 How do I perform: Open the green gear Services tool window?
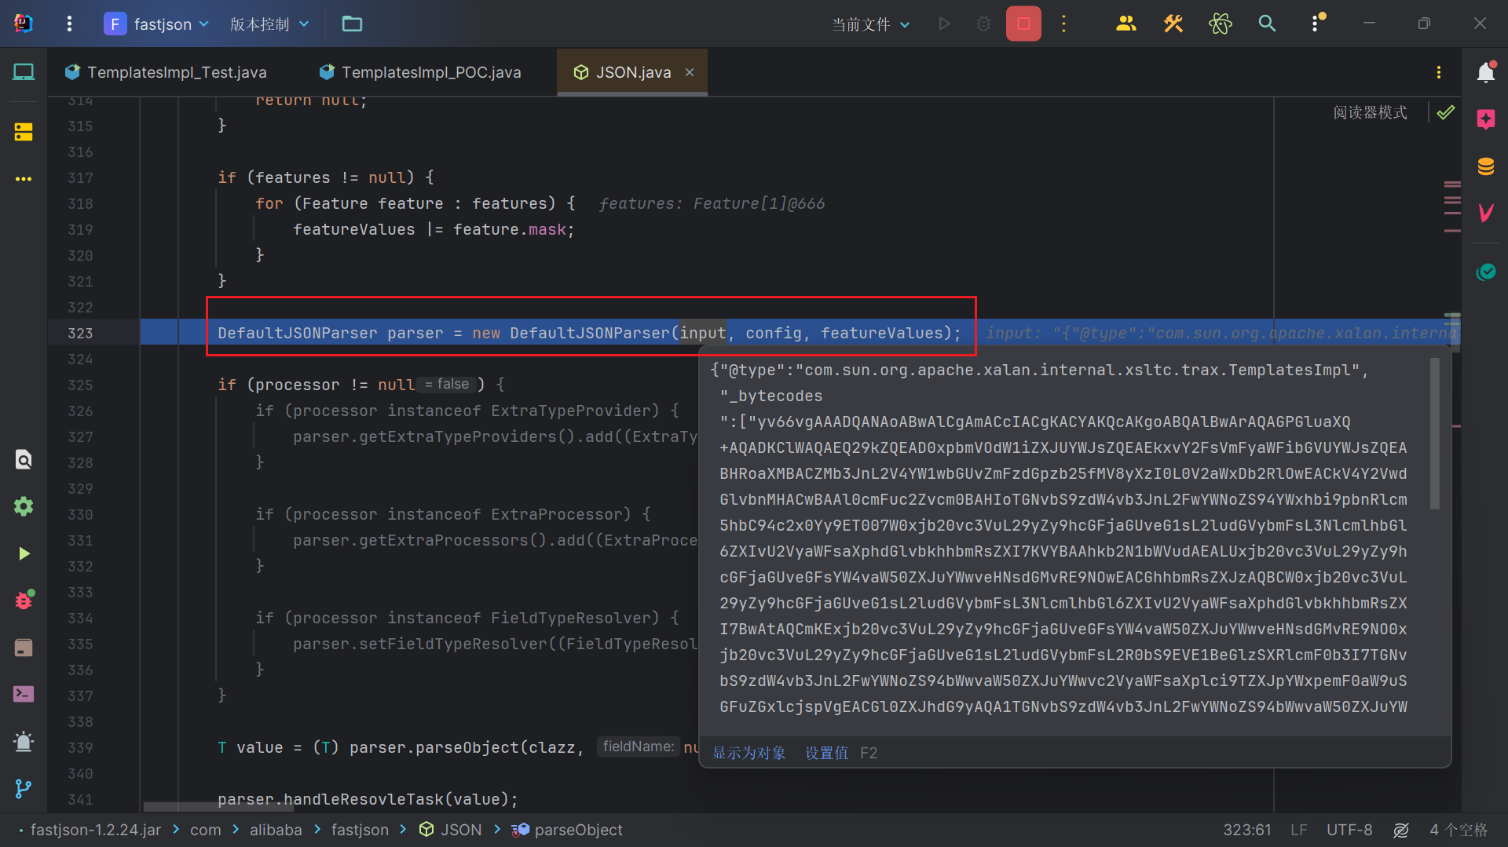pyautogui.click(x=24, y=506)
